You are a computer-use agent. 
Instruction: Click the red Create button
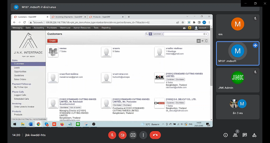[52, 41]
